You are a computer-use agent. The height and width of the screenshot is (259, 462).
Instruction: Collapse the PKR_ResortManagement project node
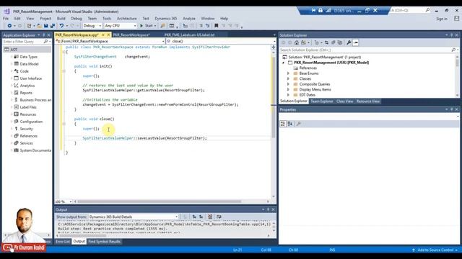[x=284, y=63]
